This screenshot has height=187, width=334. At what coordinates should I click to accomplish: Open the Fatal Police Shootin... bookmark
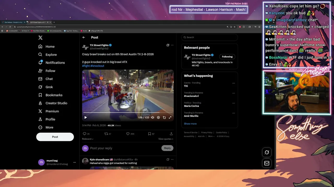[x=38, y=31]
